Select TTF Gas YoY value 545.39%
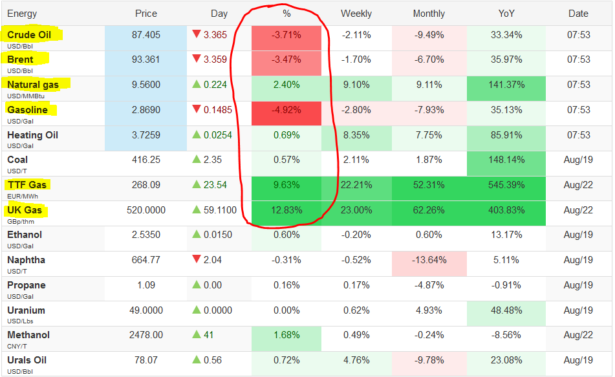 pyautogui.click(x=506, y=185)
